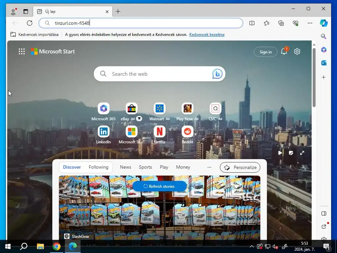Open the SlashGear Hot Wheels story

coord(160,208)
